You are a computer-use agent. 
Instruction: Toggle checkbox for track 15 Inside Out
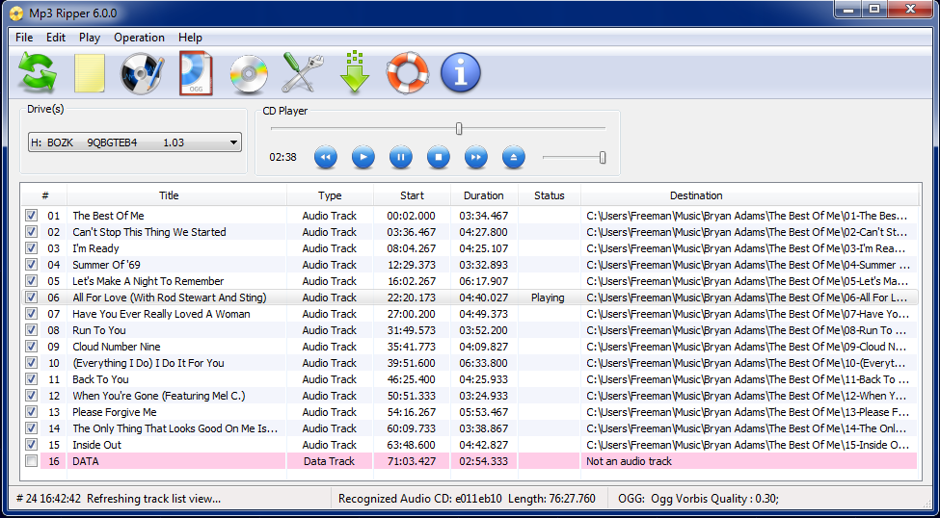tap(31, 444)
